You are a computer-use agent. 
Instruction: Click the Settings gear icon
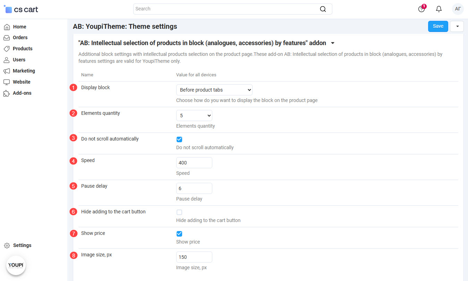(7, 245)
